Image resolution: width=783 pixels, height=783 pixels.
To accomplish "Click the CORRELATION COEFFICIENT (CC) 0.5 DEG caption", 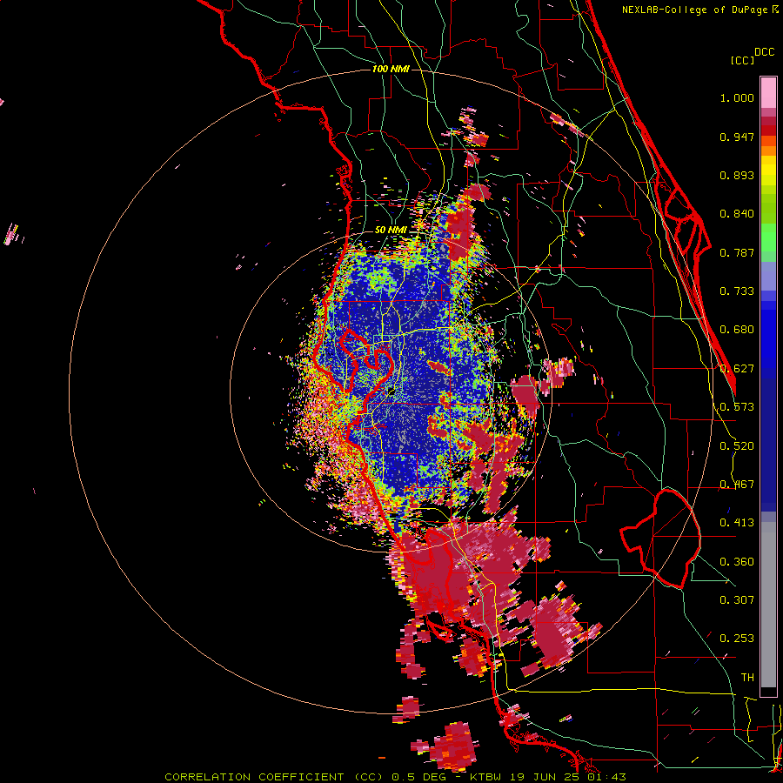I will tap(305, 777).
